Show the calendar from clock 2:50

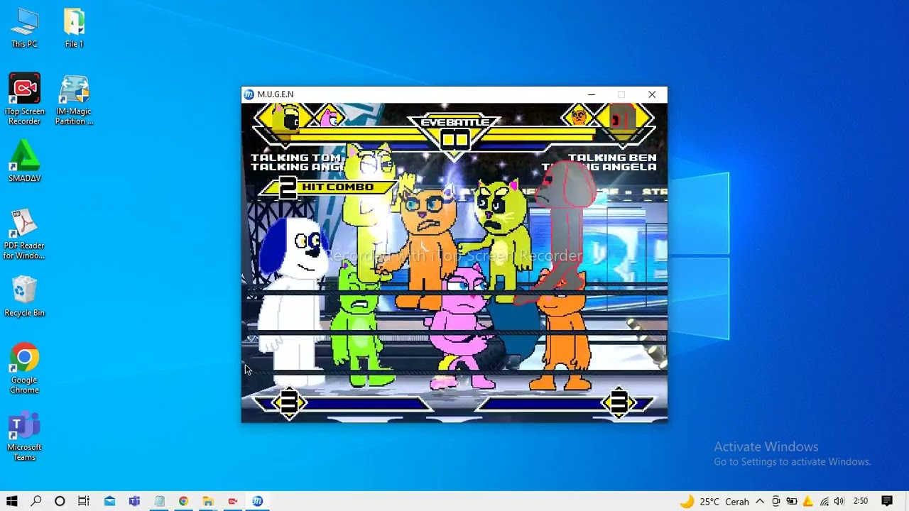(861, 501)
